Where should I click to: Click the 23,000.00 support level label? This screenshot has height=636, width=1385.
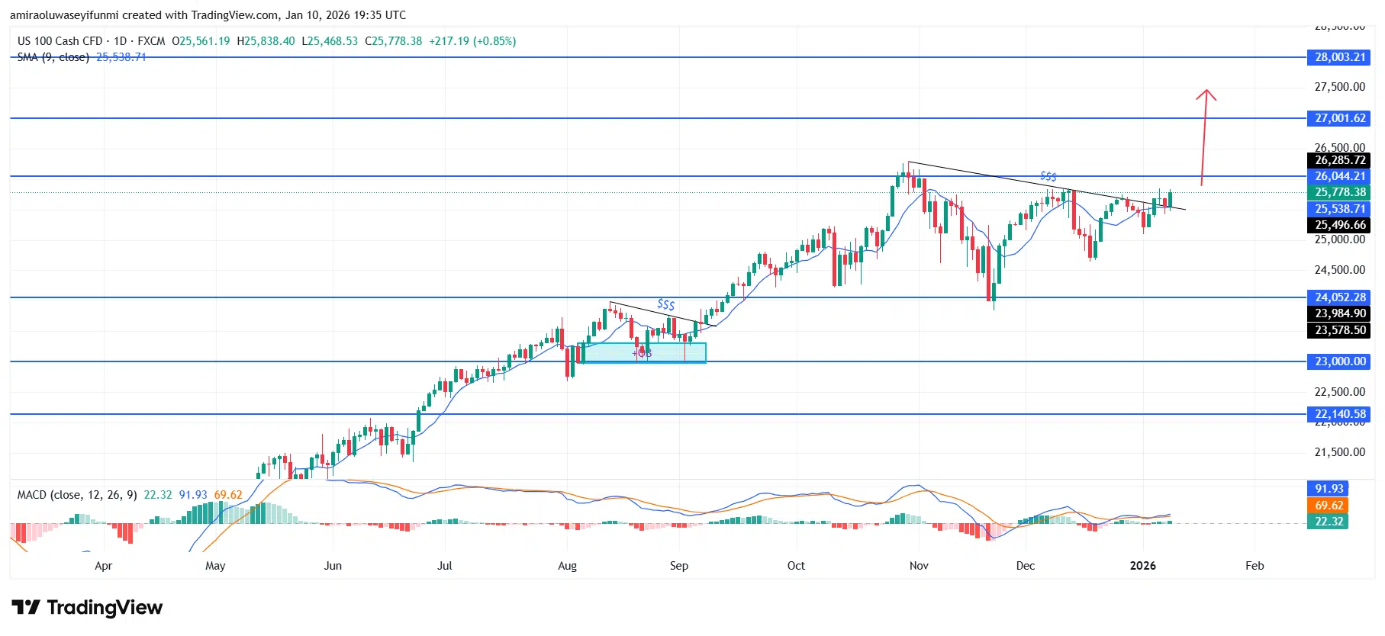click(x=1340, y=361)
